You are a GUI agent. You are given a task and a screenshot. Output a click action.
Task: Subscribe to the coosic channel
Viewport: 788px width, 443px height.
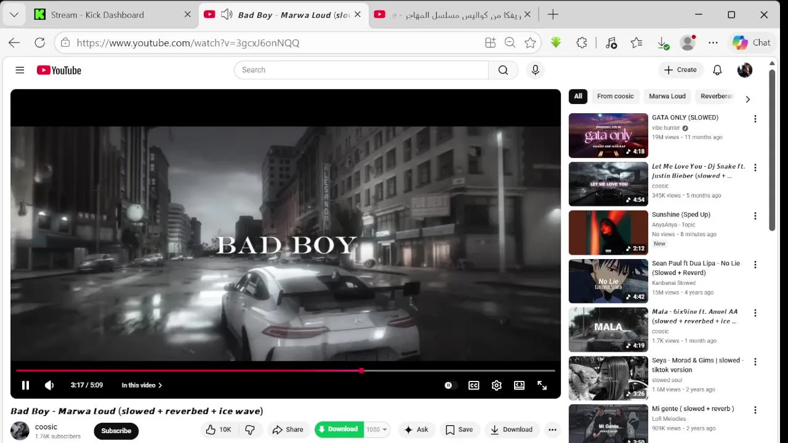click(x=116, y=431)
